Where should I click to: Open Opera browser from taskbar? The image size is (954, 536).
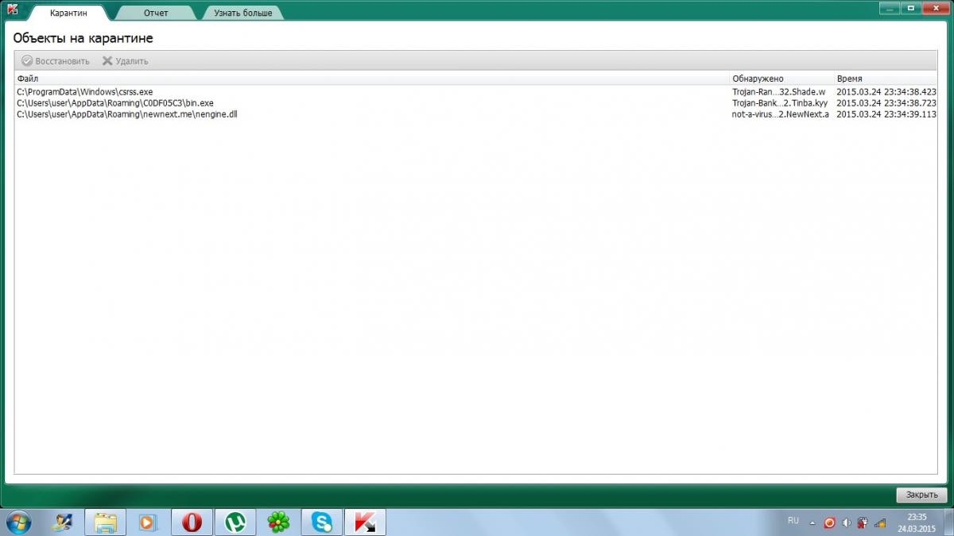click(192, 523)
